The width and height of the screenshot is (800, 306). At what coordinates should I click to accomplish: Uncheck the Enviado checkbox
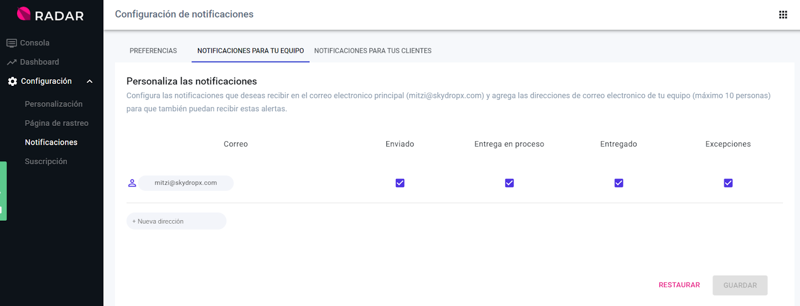click(400, 183)
